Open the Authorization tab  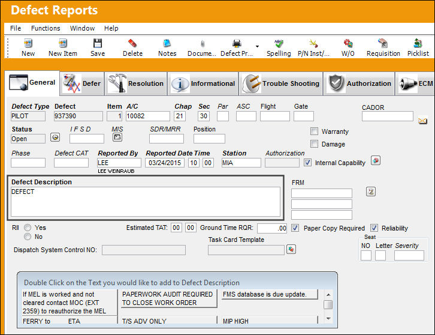coord(360,83)
